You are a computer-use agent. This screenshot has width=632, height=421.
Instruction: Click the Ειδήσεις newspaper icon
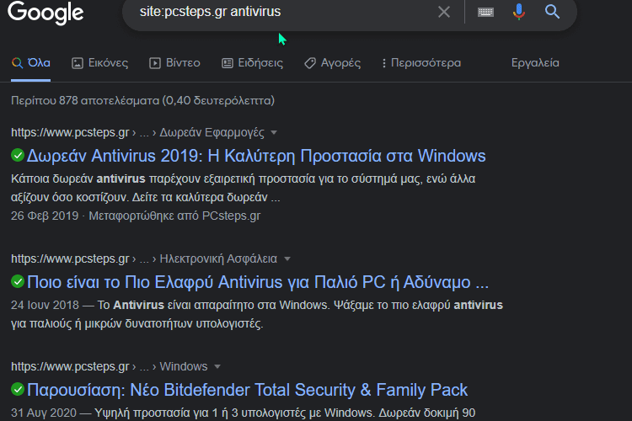click(228, 63)
